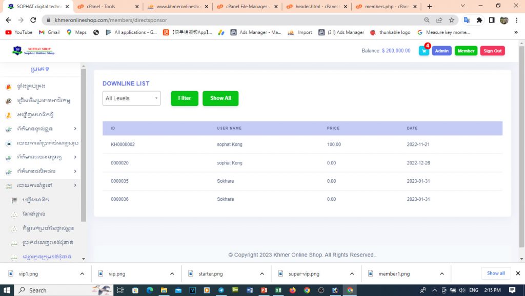Image resolution: width=525 pixels, height=296 pixels.
Task: Reload the page using the refresh icon
Action: (33, 20)
